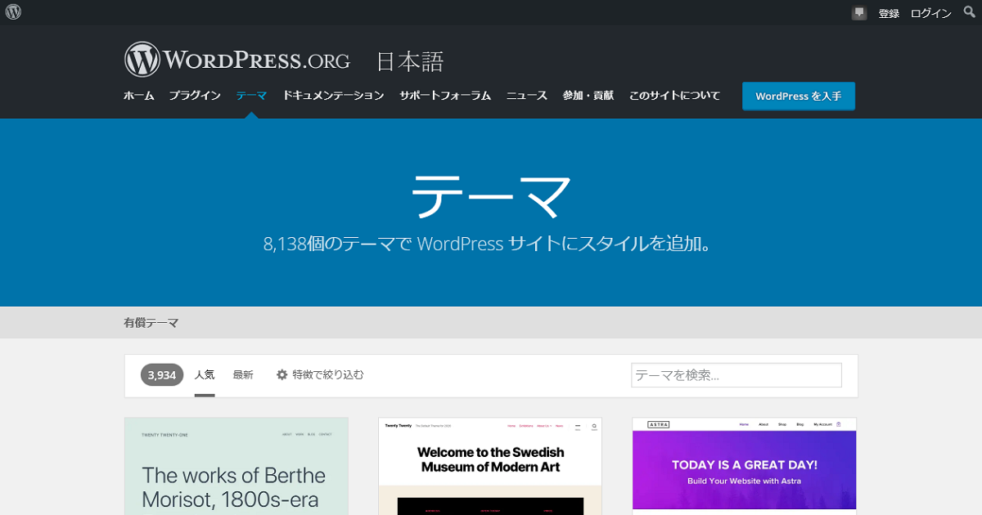
Task: Open ニュース navigation item
Action: click(x=526, y=96)
